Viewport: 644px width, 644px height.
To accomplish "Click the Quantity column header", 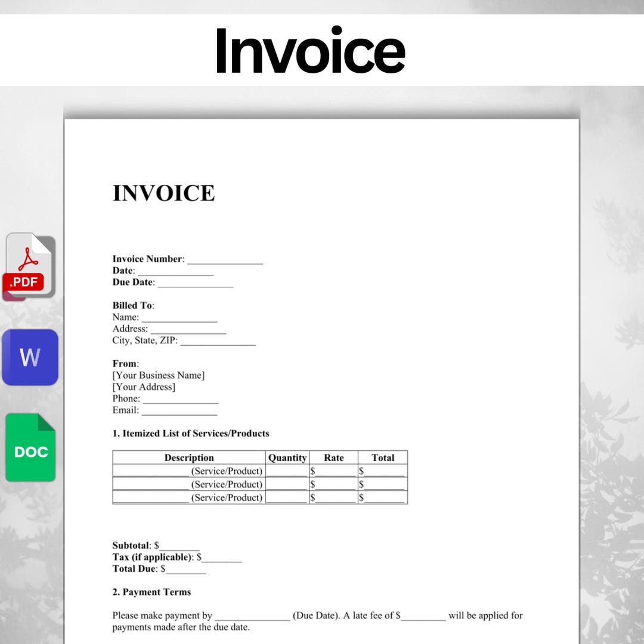I will pyautogui.click(x=287, y=458).
